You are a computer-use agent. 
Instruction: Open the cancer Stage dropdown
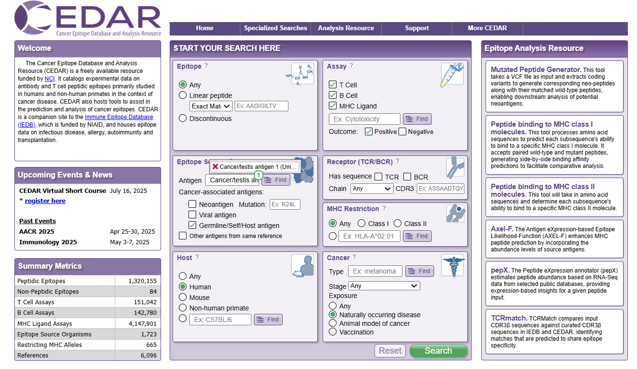pyautogui.click(x=384, y=286)
